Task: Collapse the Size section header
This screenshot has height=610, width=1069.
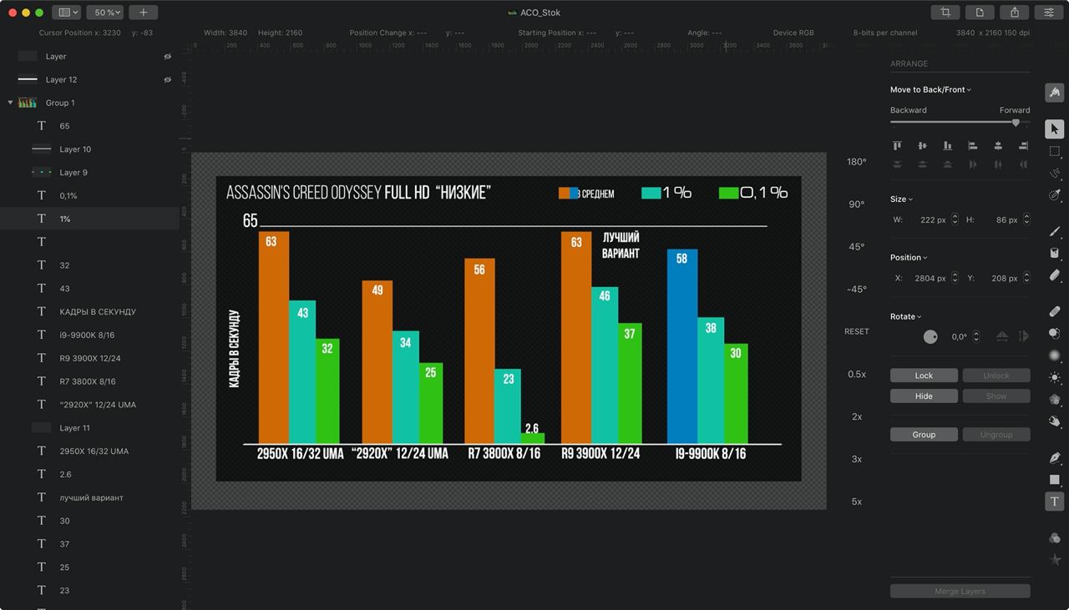Action: (x=901, y=199)
